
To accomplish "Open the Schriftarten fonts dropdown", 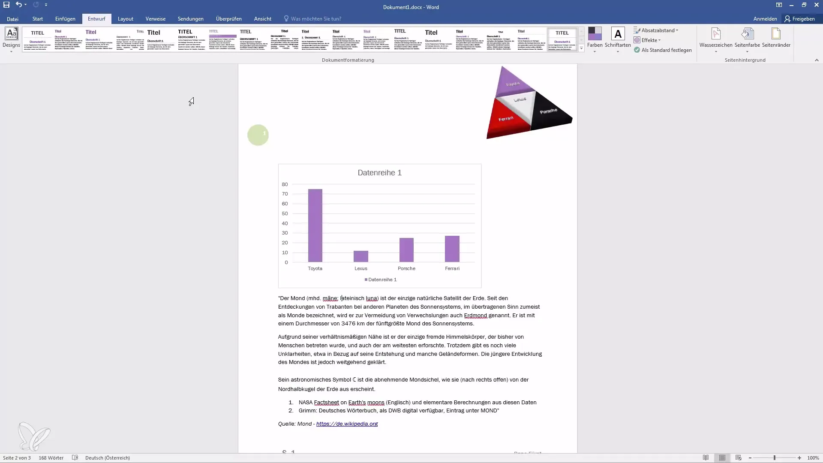I will pyautogui.click(x=618, y=40).
